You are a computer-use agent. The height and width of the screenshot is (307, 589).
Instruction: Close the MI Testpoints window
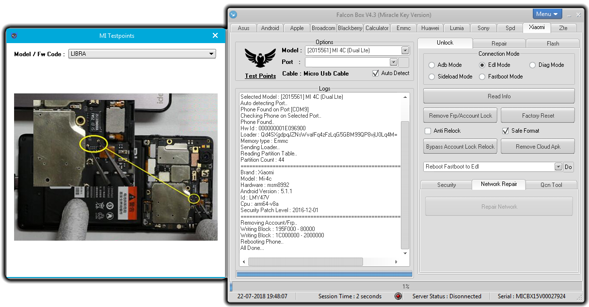215,35
